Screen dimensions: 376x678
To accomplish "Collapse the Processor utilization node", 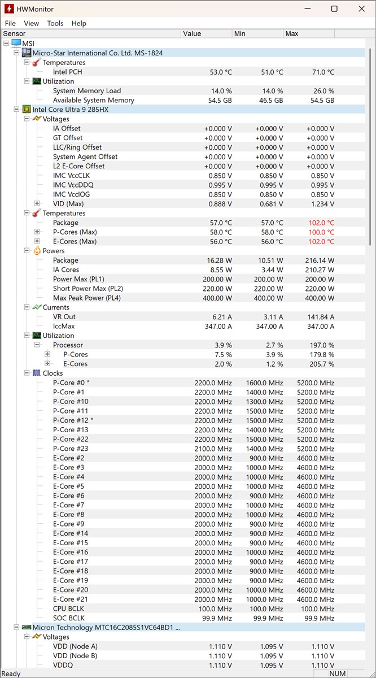I will 37,345.
